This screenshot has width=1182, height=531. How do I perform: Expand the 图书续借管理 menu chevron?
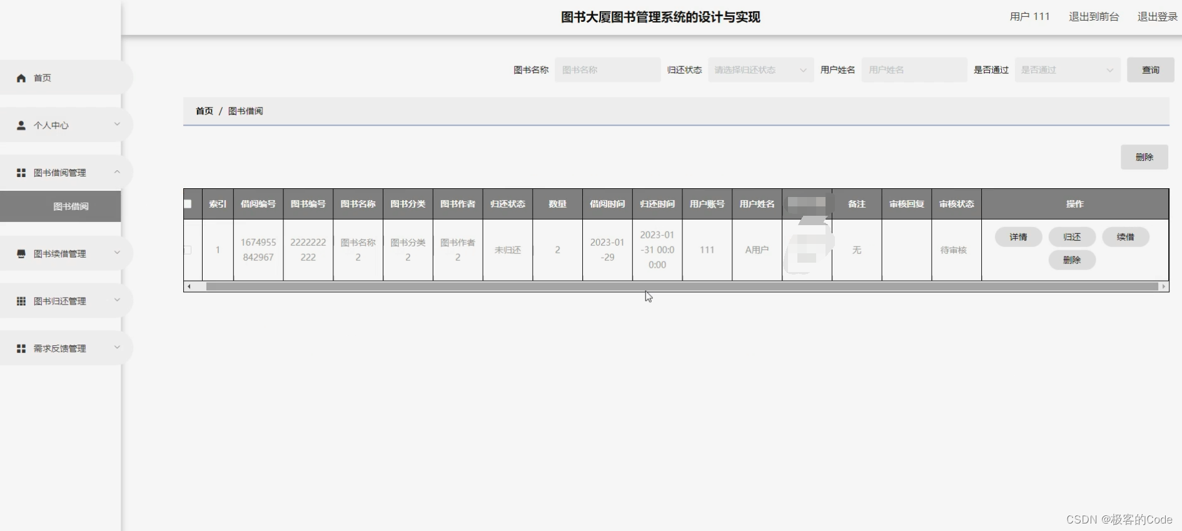pos(117,253)
